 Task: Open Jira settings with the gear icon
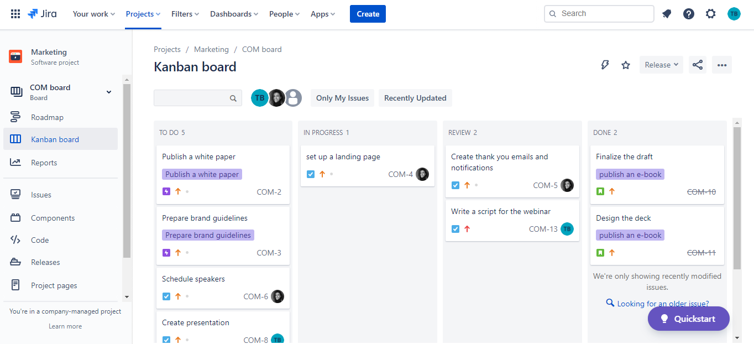coord(710,13)
